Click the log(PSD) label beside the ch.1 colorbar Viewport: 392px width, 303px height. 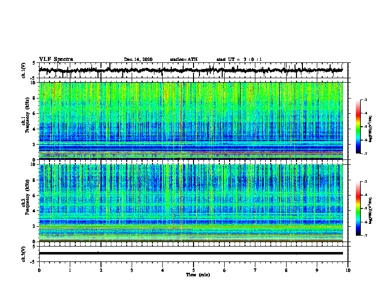coord(371,129)
